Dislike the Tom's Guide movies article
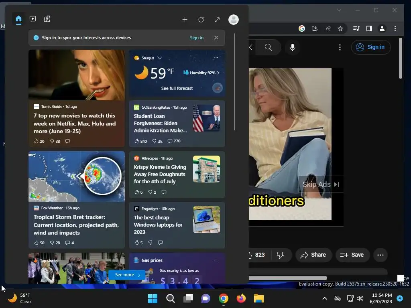This screenshot has height=308, width=411. pyautogui.click(x=55, y=141)
